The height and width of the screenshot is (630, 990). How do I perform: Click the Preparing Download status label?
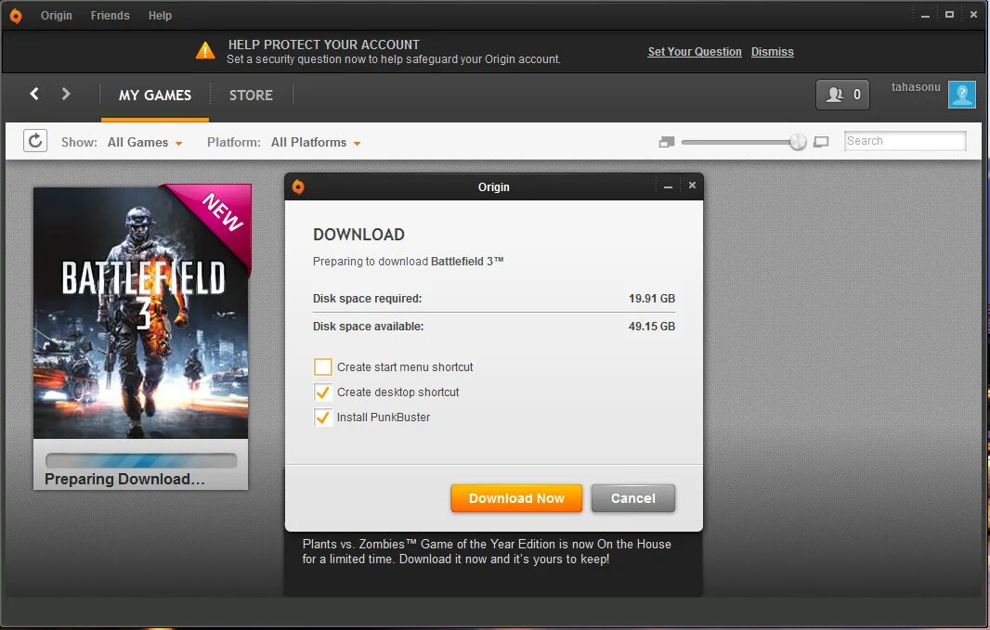tap(124, 479)
